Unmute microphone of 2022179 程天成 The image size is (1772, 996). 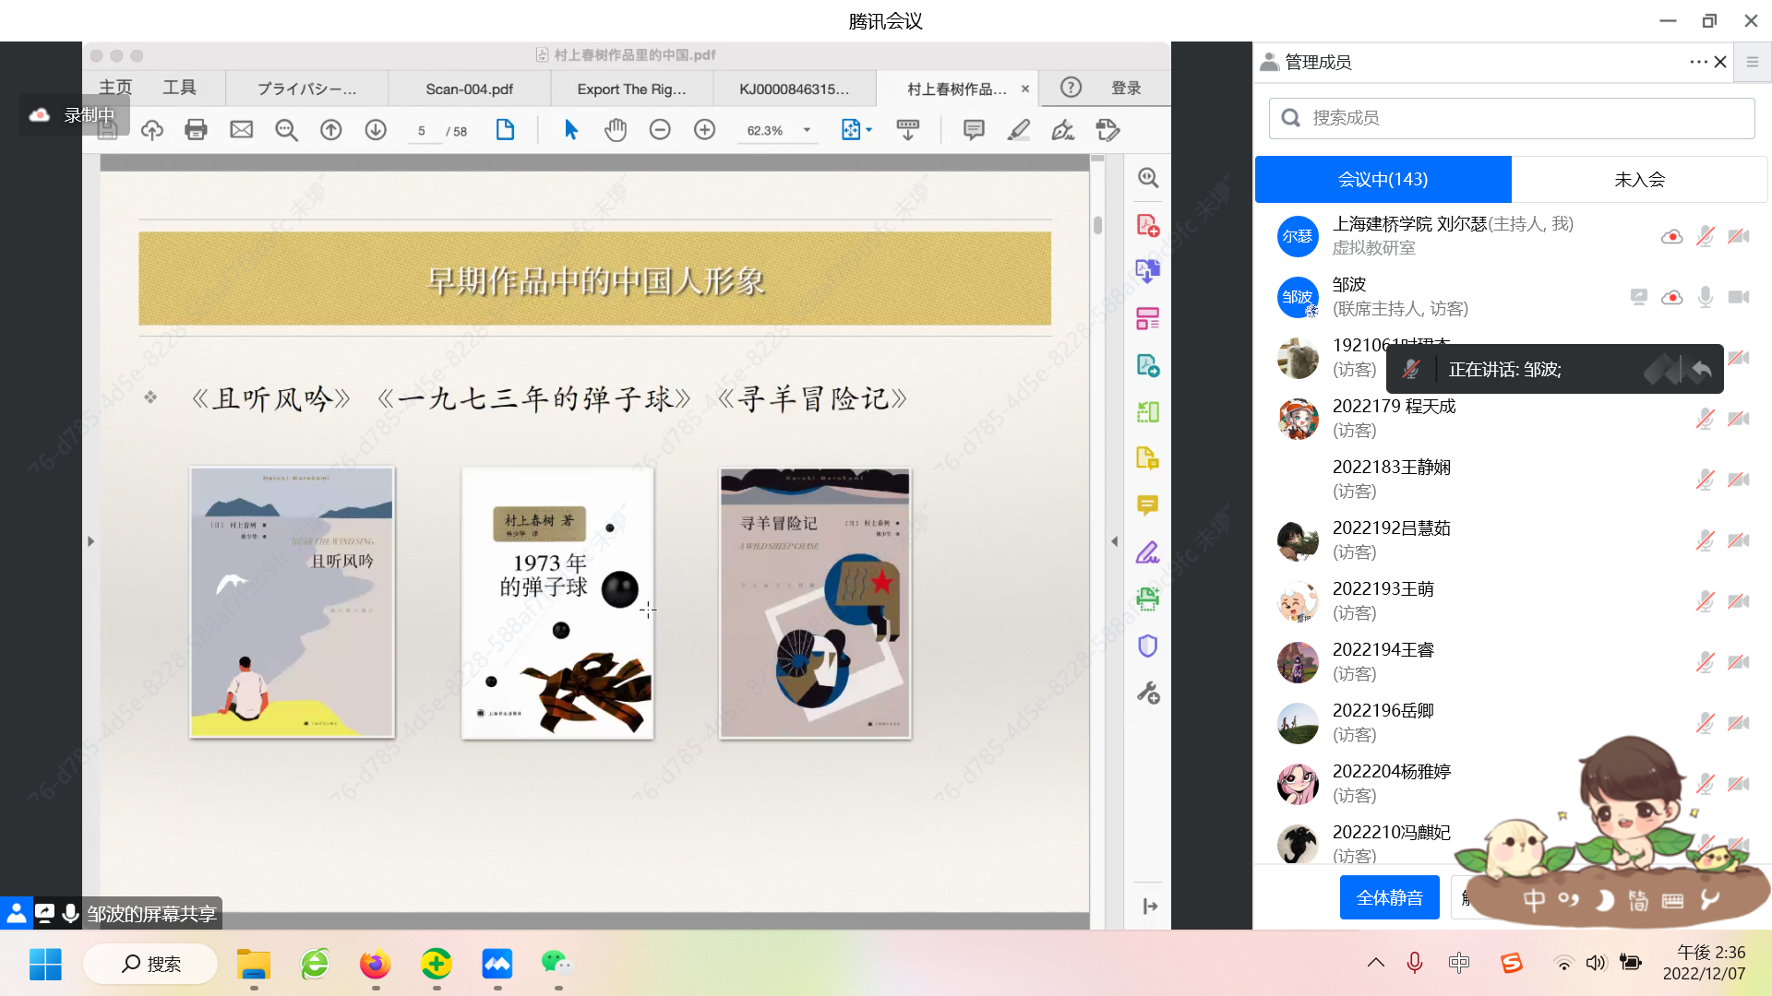(1705, 419)
